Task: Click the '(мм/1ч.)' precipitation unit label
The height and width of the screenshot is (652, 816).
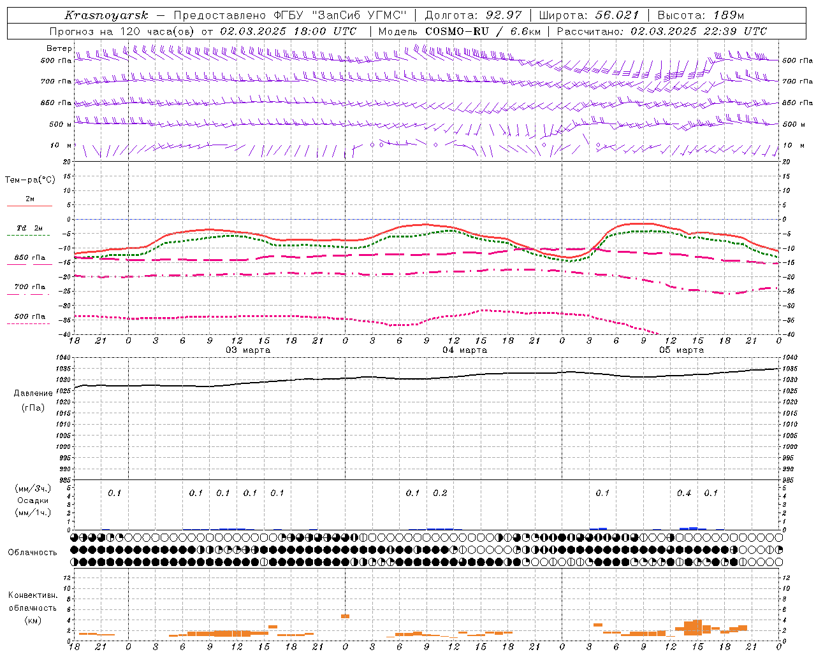Action: click(33, 513)
